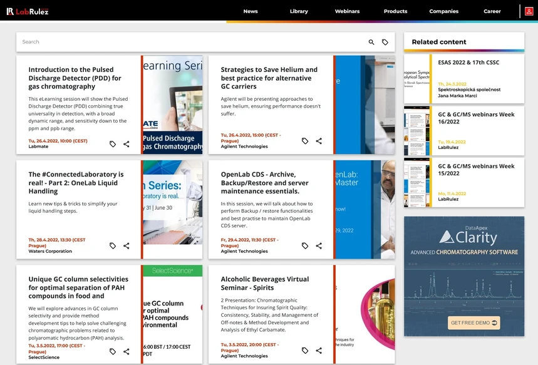This screenshot has height=365, width=538.
Task: Open Alcoholic Beverages Virtual Seminar title
Action: [264, 284]
